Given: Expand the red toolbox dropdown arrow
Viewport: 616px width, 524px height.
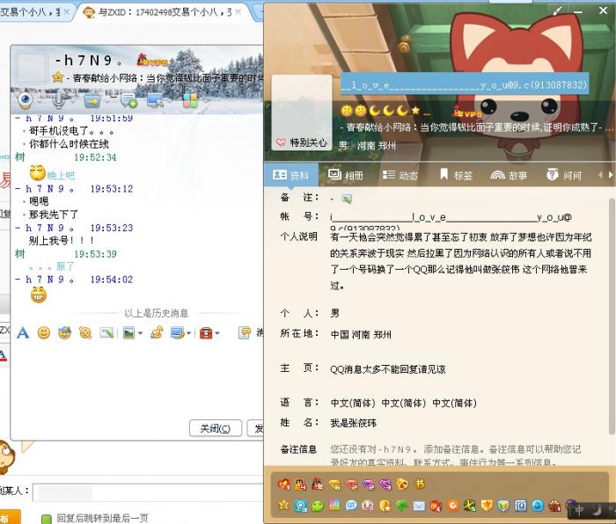Looking at the screenshot, I should [216, 333].
